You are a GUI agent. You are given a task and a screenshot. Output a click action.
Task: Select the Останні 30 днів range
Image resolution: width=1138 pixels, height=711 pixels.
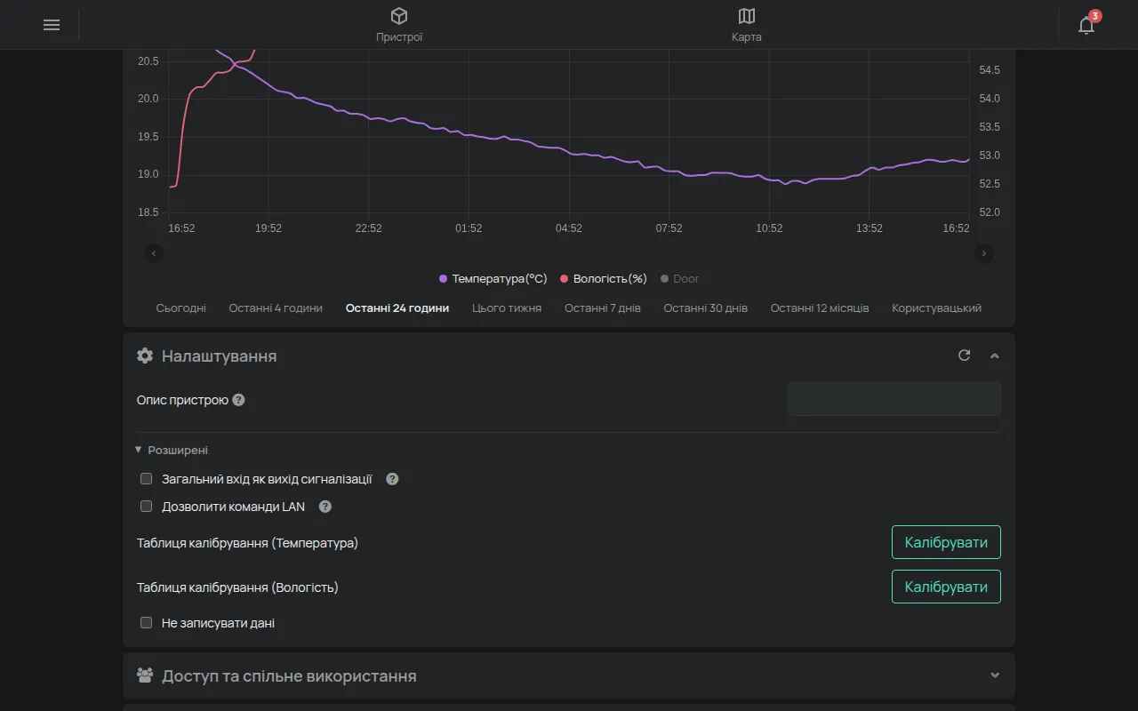(x=706, y=308)
